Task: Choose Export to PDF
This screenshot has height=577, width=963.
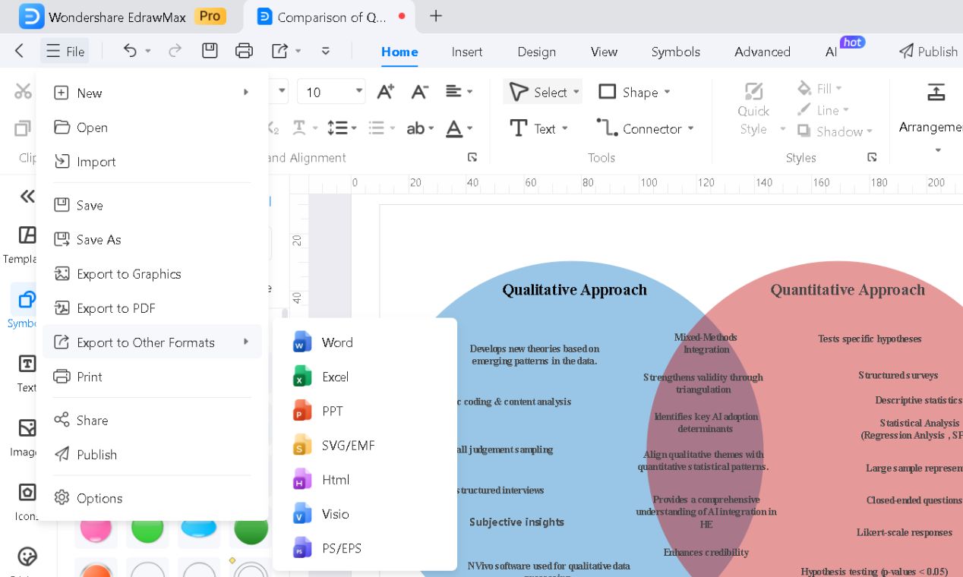Action: click(152, 307)
